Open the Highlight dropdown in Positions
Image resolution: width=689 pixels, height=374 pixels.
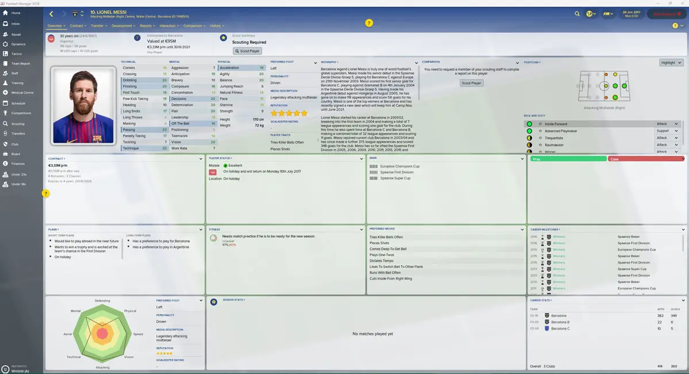(x=671, y=62)
